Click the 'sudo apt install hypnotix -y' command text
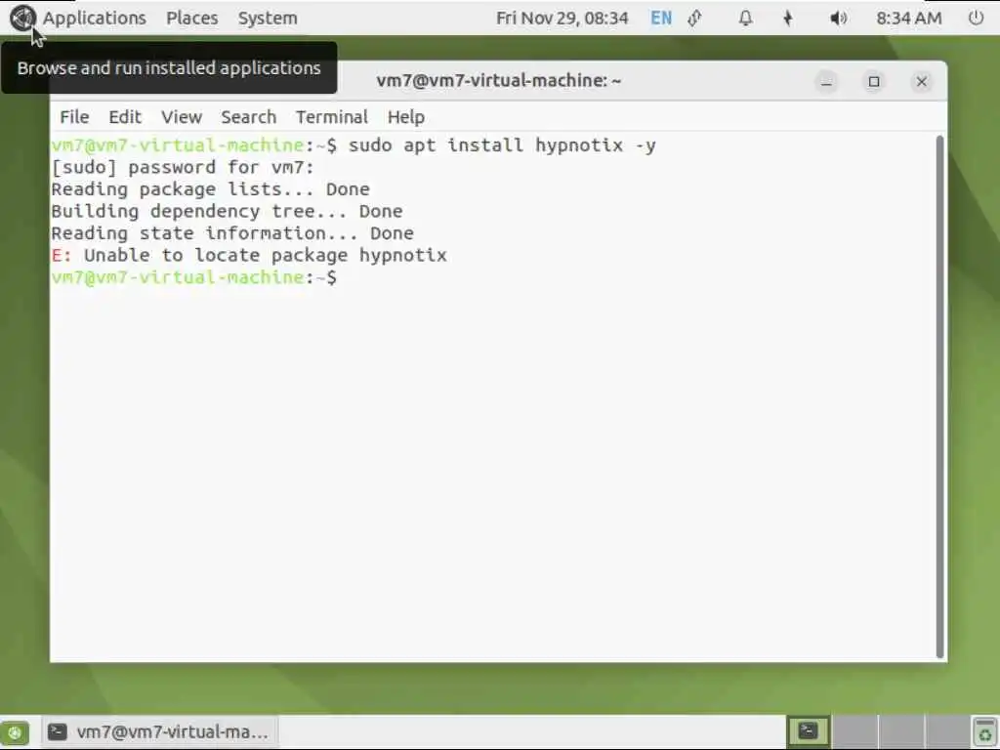Screen dimensions: 1000x750 coord(502,146)
